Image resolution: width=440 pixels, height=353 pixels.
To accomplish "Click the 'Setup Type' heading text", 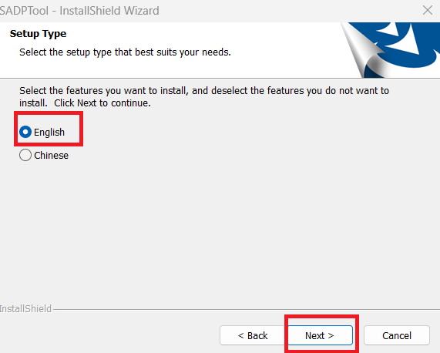I will click(x=39, y=34).
